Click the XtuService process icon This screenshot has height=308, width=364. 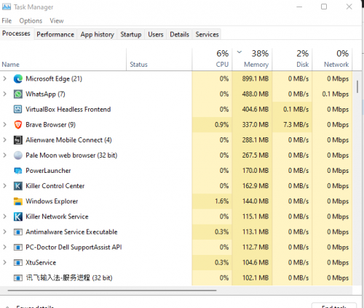(18, 262)
